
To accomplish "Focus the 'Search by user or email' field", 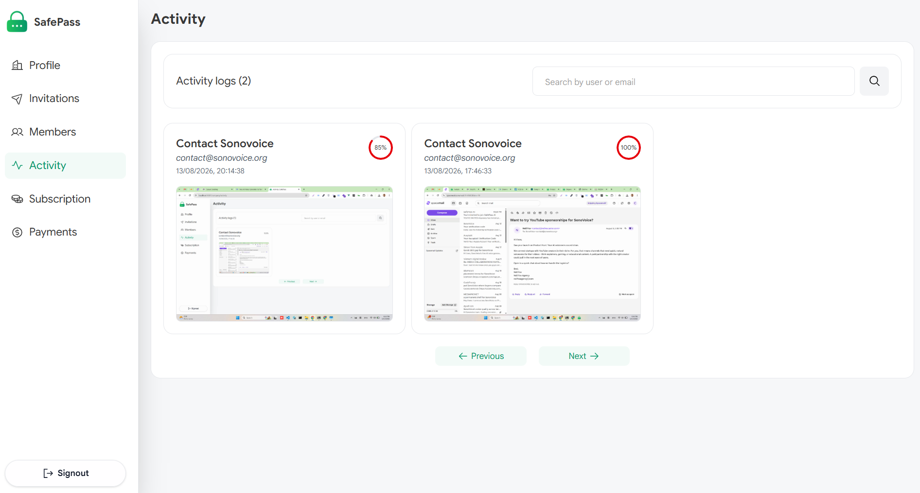I will tap(693, 82).
